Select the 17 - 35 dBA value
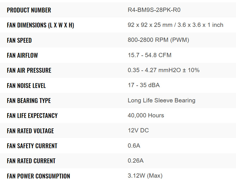The height and width of the screenshot is (181, 236). [x=143, y=85]
